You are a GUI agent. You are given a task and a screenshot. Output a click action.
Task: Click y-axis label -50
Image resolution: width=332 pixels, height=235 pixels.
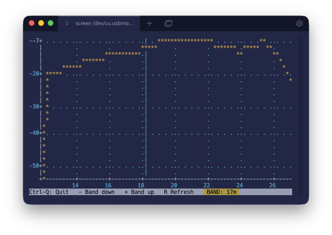[x=34, y=166]
